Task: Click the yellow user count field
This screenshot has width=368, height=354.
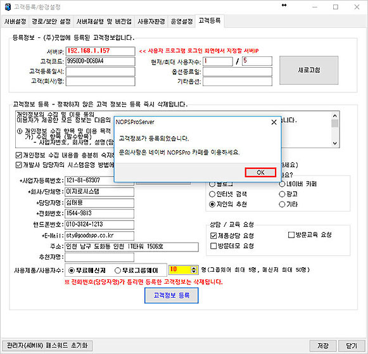Action: [x=180, y=270]
